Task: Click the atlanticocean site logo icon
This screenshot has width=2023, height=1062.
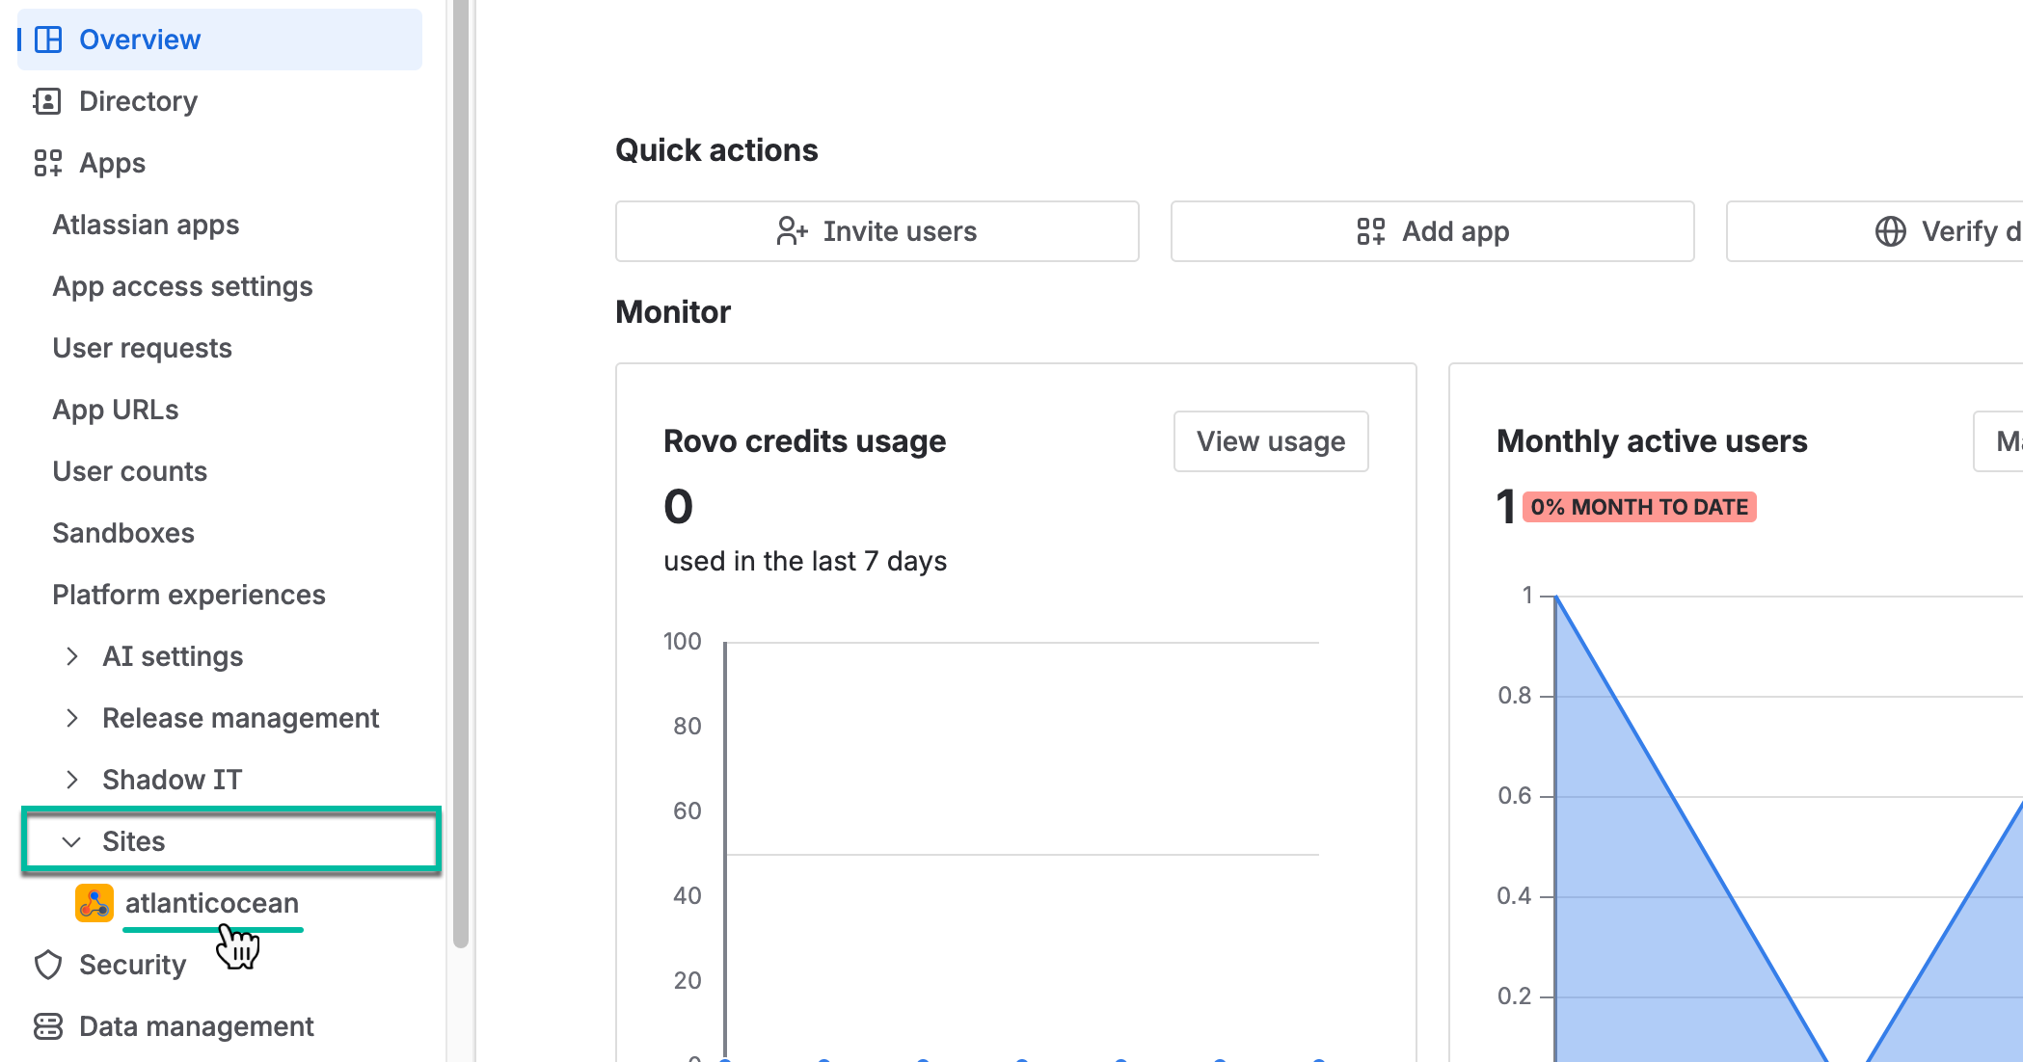Action: 94,903
